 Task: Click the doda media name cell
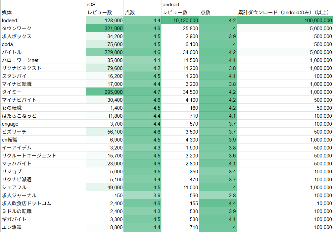43,44
